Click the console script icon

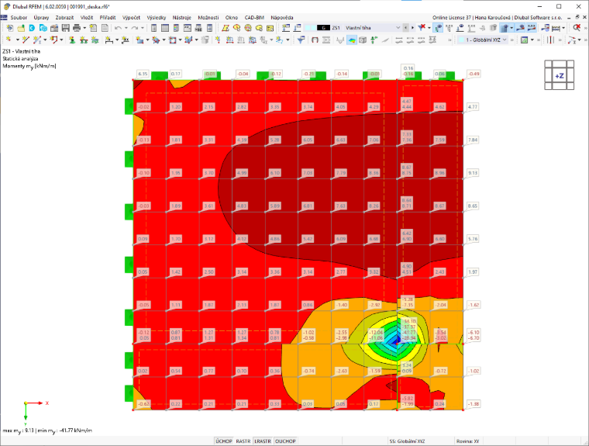point(187,28)
